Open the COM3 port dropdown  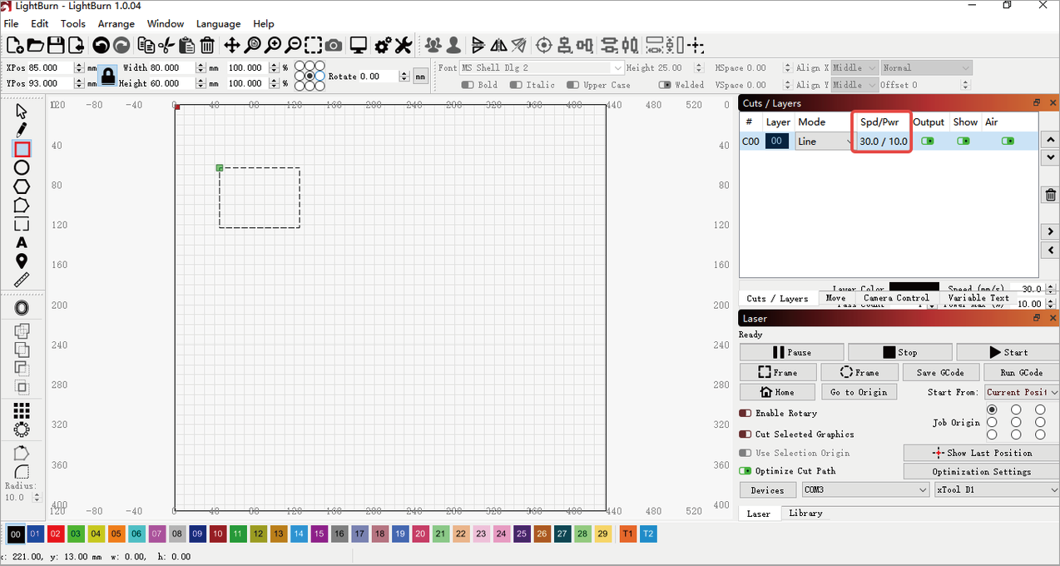coord(865,490)
